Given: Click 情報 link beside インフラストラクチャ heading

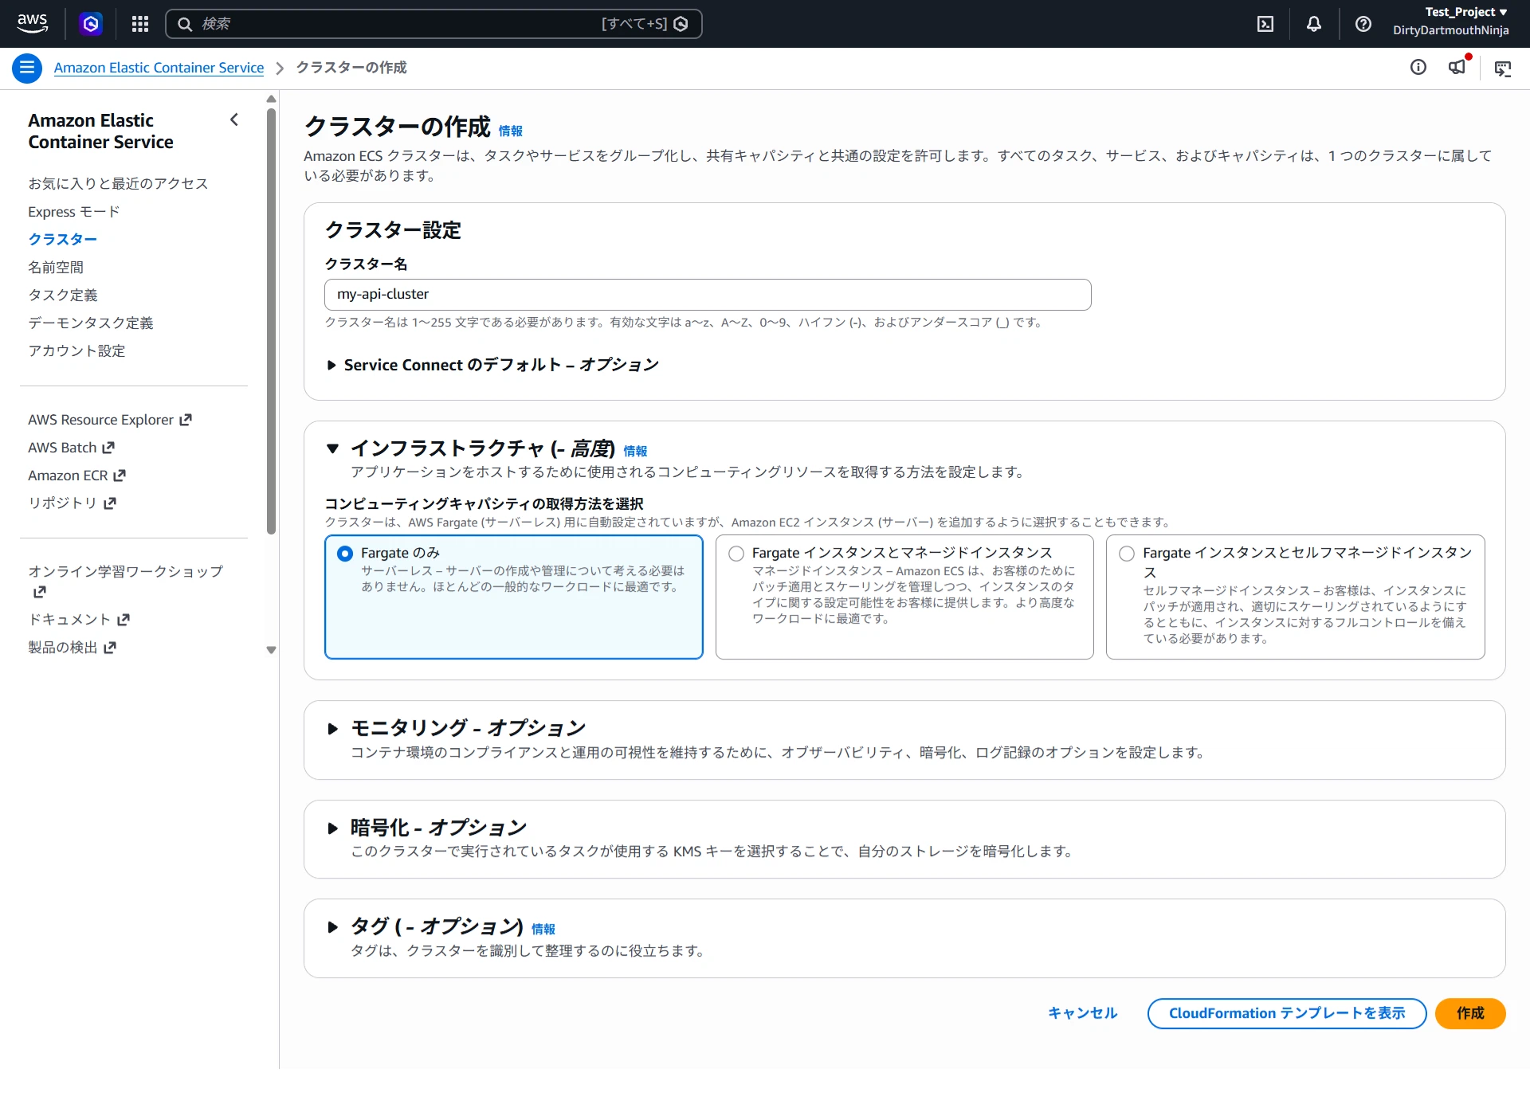Looking at the screenshot, I should pyautogui.click(x=635, y=451).
